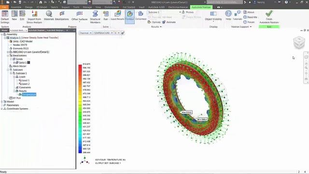Click the Probes button

(x=188, y=12)
